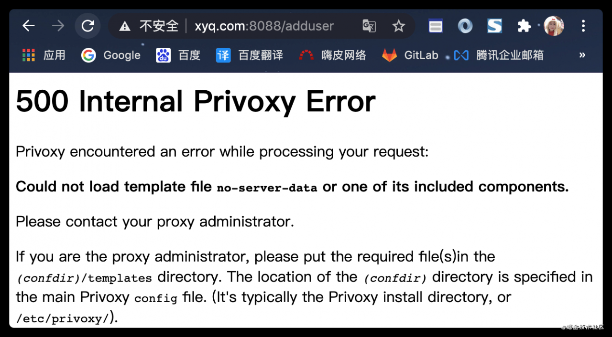This screenshot has width=612, height=337.
Task: Open the Google Translate page icon
Action: (x=369, y=26)
